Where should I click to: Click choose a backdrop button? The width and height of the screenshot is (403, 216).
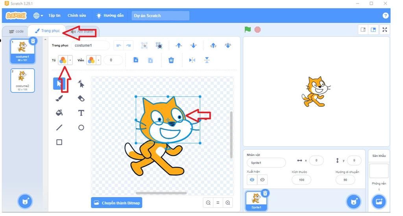pos(379,201)
